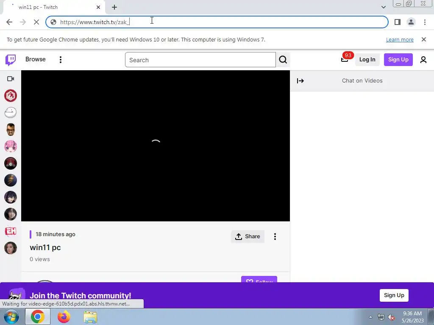Open the three-dot menu next to Browse
This screenshot has width=434, height=325.
[61, 59]
